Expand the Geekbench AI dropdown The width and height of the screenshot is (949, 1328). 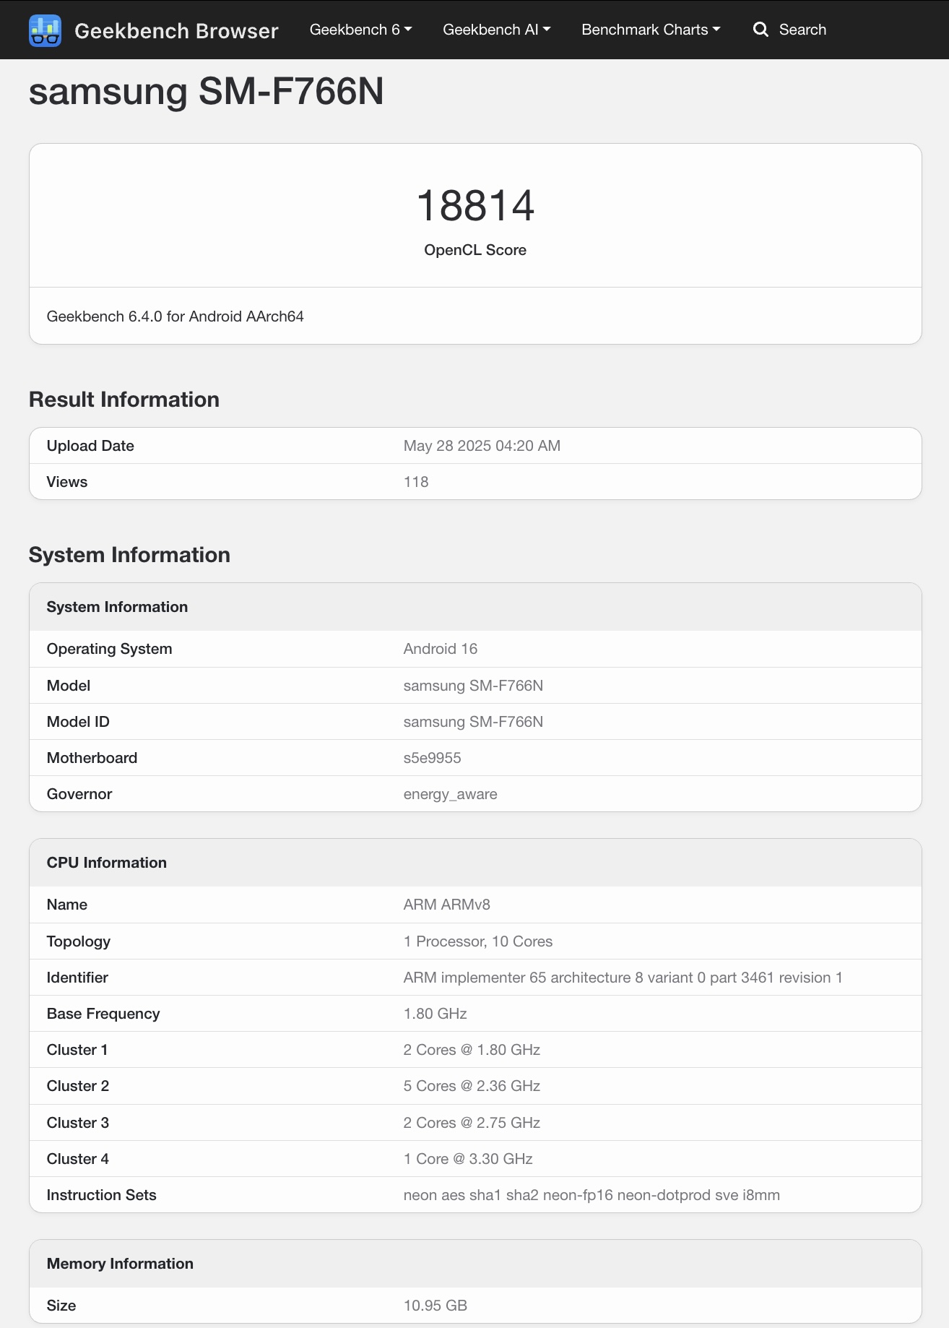[496, 30]
